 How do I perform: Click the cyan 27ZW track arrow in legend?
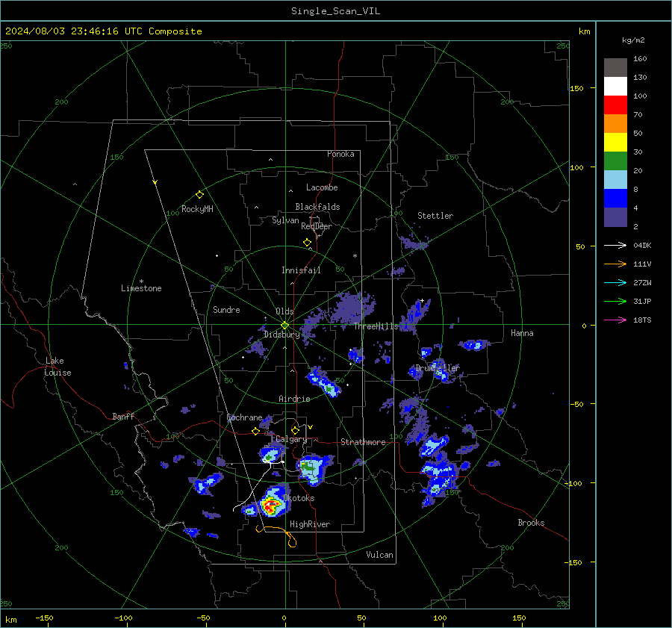[x=615, y=283]
